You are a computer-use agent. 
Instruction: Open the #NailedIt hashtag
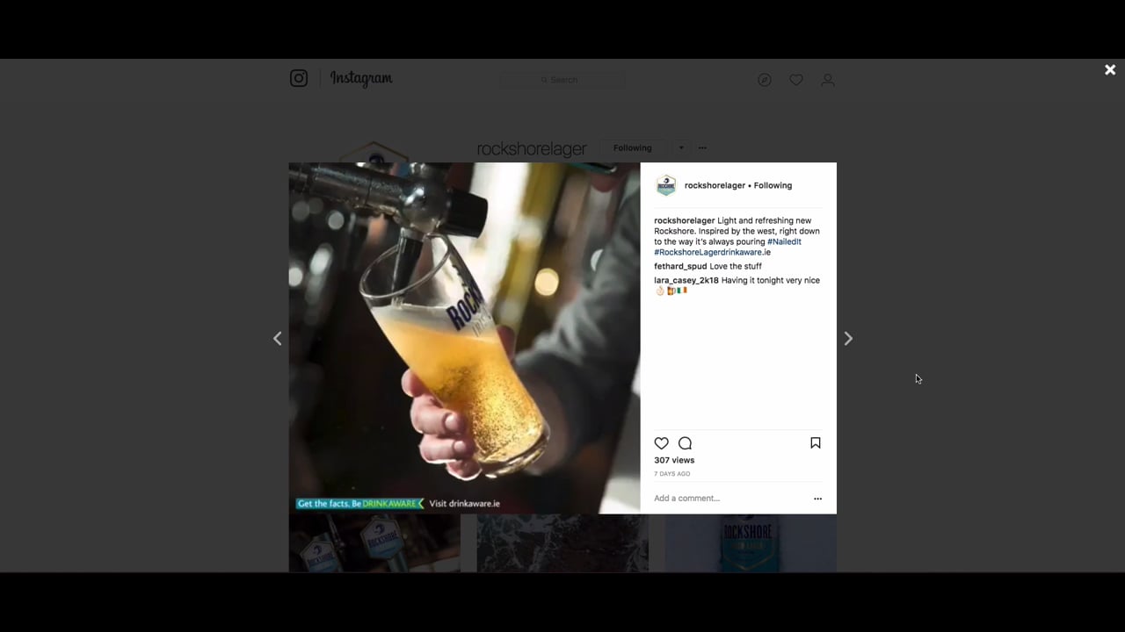point(784,241)
